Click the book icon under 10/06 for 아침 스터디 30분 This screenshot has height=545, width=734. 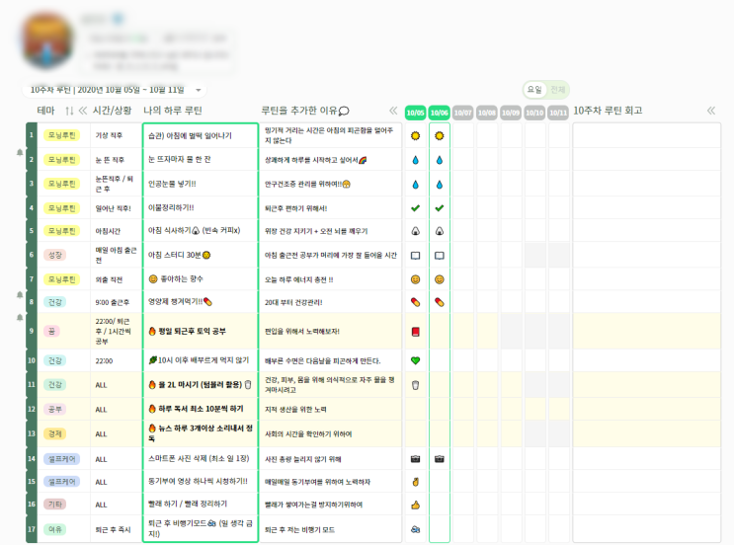[x=439, y=256]
